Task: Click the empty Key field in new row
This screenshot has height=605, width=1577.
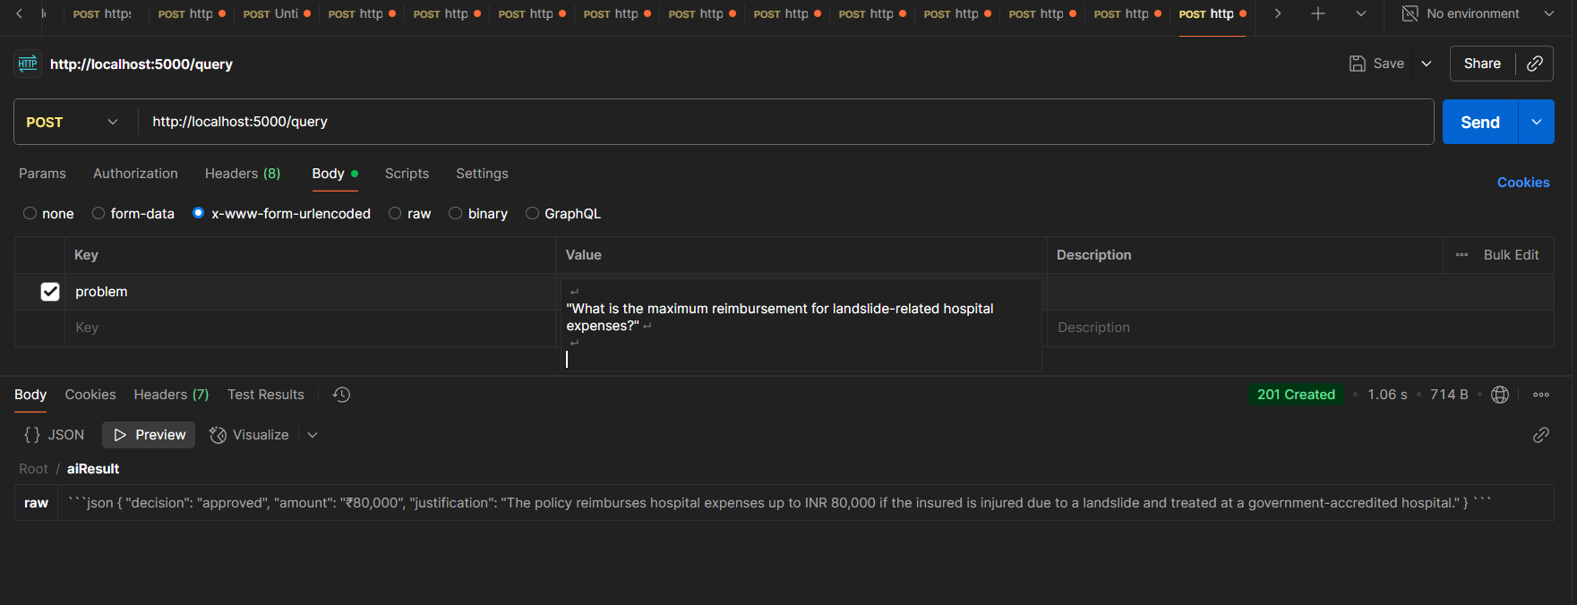Action: tap(310, 328)
